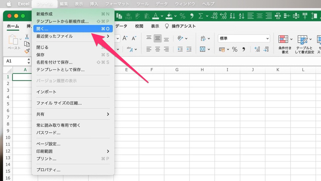Viewport: 321px width, 181px height.
Task: Click the phonetic abc A icon
Action: click(130, 49)
